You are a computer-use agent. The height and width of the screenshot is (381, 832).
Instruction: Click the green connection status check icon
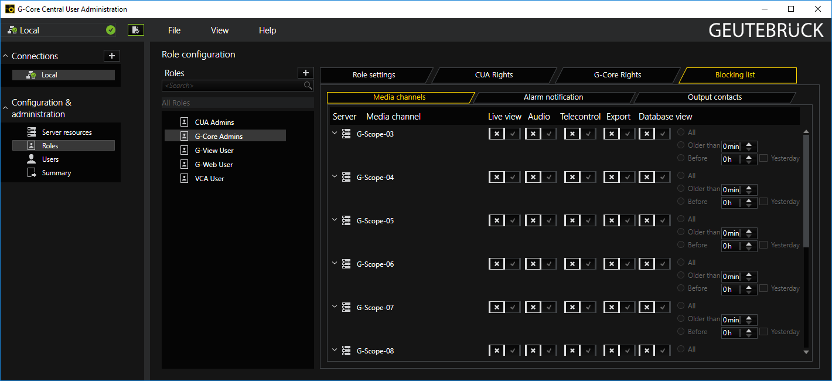click(111, 30)
